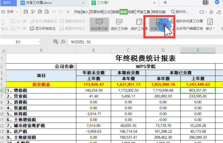The image size is (223, 143).
Task: Click the share export icon
Action: (x=219, y=12)
